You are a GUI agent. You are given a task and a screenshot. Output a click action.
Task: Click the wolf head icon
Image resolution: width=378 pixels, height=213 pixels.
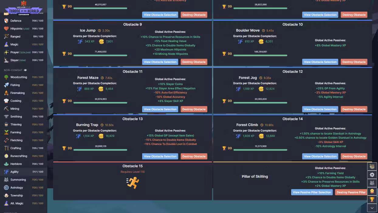[x=372, y=183]
